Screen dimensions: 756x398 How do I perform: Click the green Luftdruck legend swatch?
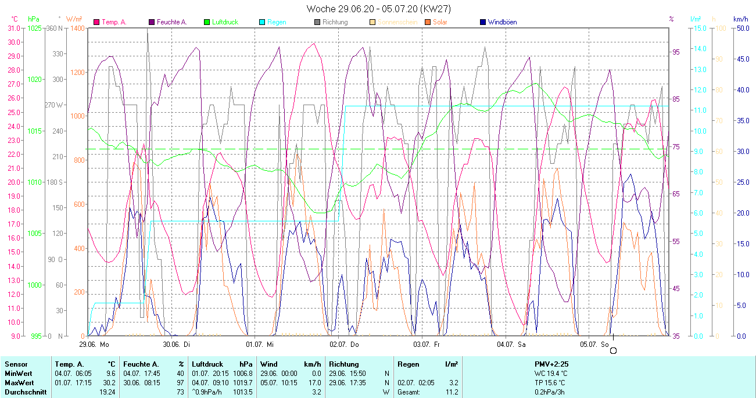click(206, 22)
